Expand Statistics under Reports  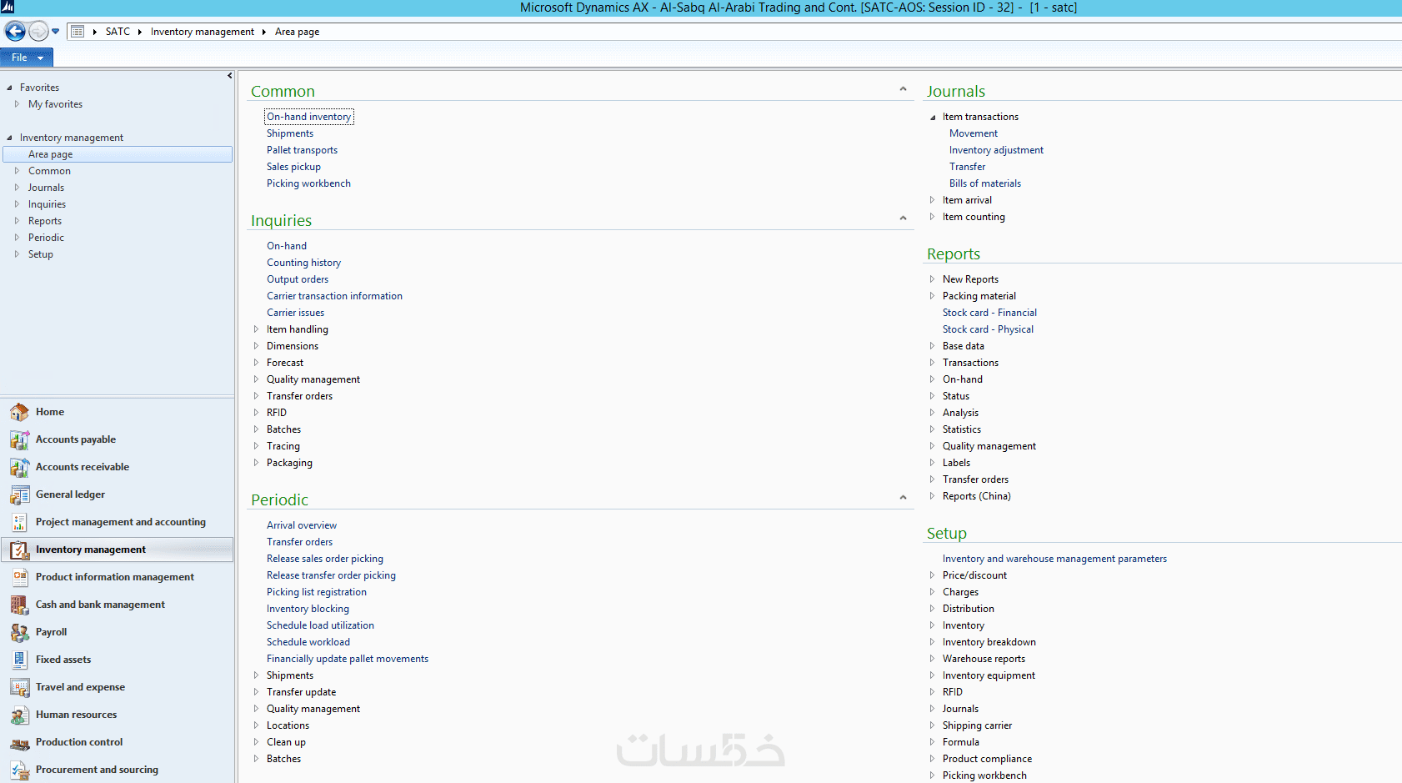(x=932, y=429)
